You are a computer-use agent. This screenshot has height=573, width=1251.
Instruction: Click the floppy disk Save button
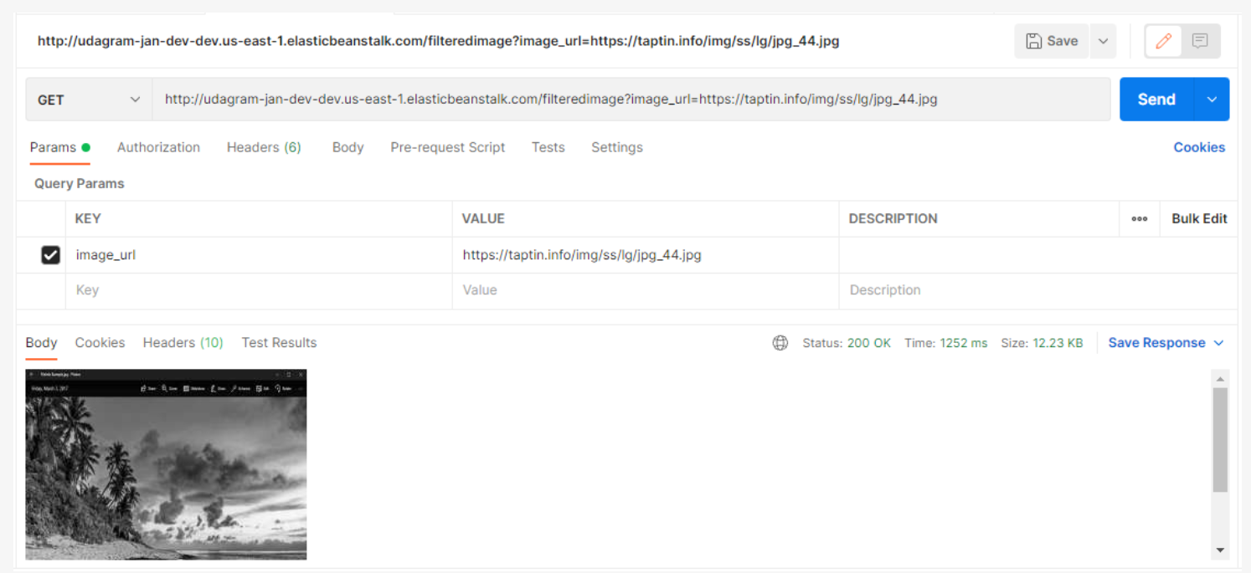(1052, 41)
